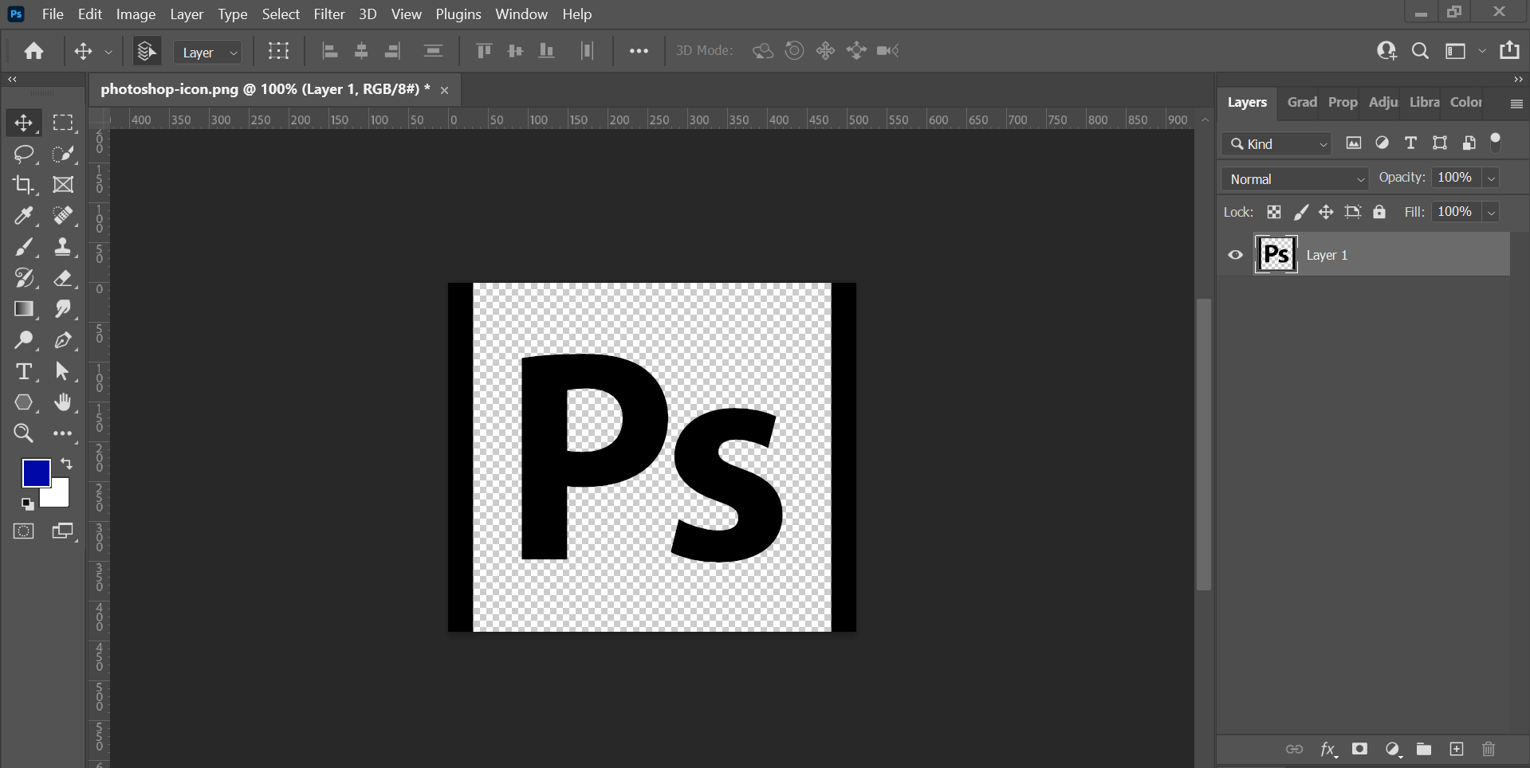Image resolution: width=1530 pixels, height=768 pixels.
Task: Open the blend mode Normal dropdown
Action: click(1295, 179)
